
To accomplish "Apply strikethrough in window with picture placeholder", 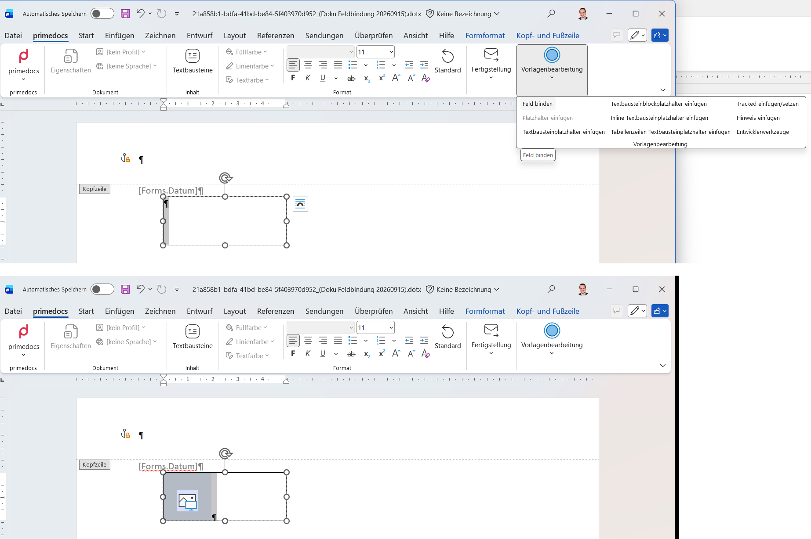I will pos(351,354).
